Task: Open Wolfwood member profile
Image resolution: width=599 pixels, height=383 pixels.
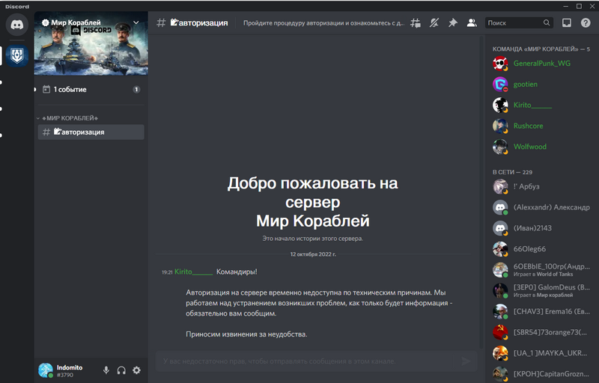Action: pyautogui.click(x=541, y=147)
